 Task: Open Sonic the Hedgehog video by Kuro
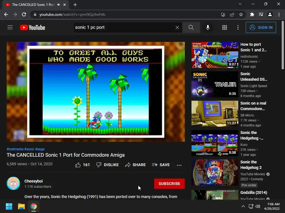click(215, 143)
